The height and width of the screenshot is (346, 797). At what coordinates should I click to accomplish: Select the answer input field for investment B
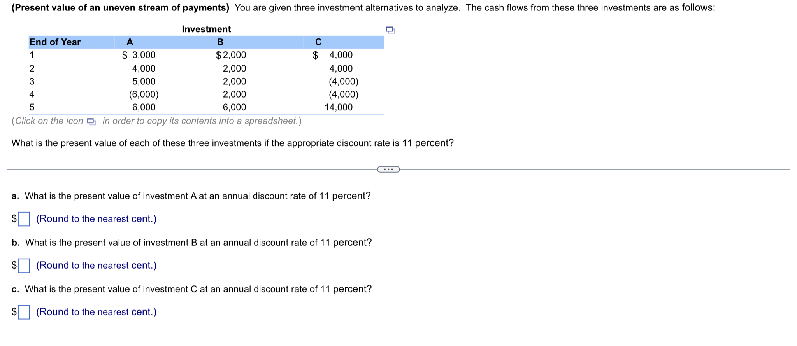tap(24, 265)
